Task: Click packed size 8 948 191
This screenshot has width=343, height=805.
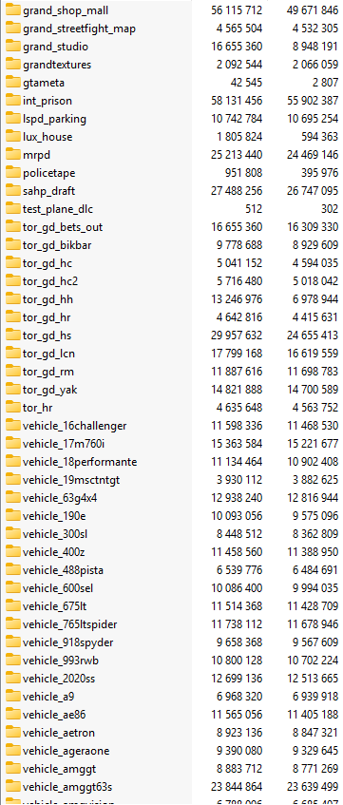Action: tap(315, 47)
